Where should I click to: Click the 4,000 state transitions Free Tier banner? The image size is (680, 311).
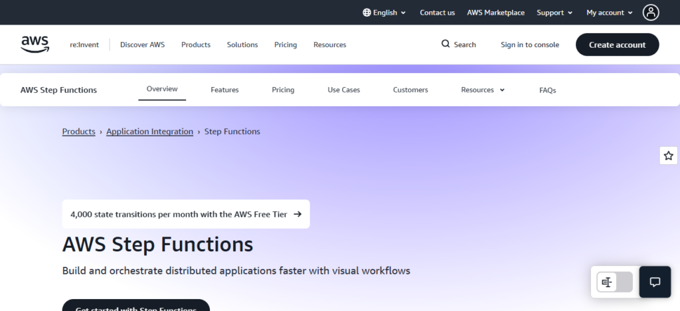click(186, 214)
